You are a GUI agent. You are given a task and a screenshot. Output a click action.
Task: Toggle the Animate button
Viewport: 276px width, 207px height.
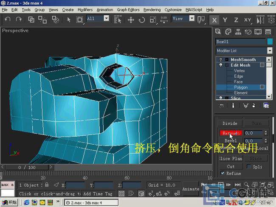pyautogui.click(x=191, y=189)
